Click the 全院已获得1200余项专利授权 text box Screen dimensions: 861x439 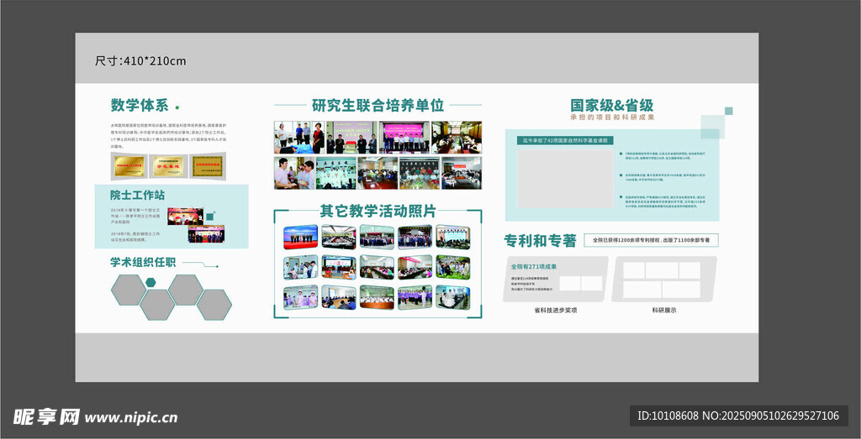click(x=651, y=240)
